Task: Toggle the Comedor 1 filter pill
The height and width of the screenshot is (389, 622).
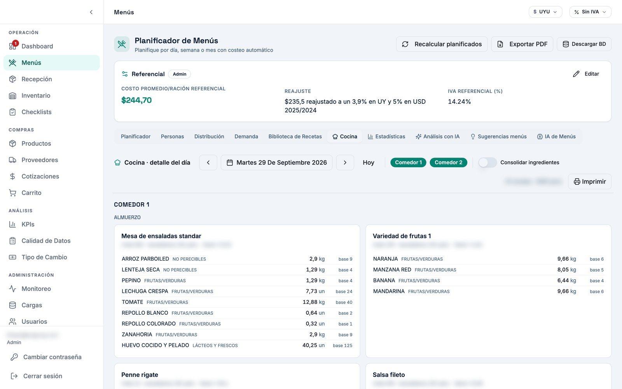Action: click(x=408, y=163)
